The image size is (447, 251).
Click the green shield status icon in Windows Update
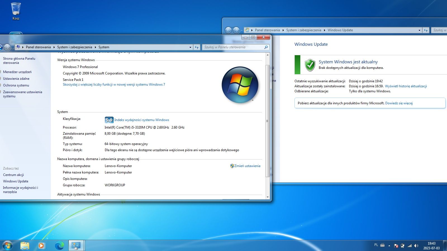tap(310, 65)
